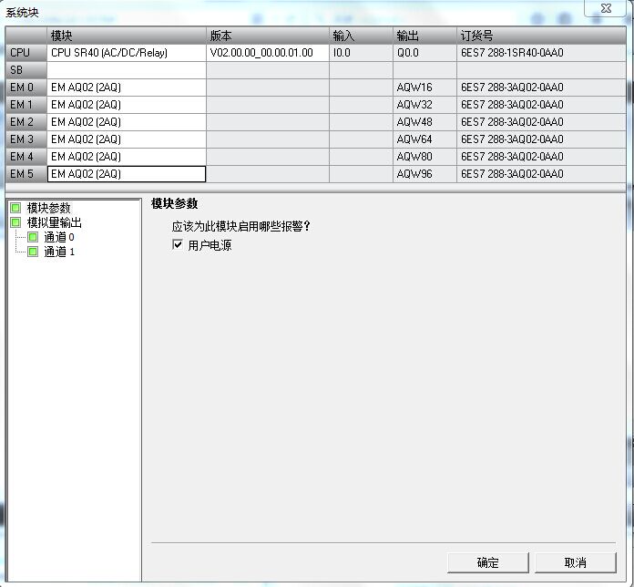Click output address AQW80
The image size is (634, 587).
tap(425, 157)
